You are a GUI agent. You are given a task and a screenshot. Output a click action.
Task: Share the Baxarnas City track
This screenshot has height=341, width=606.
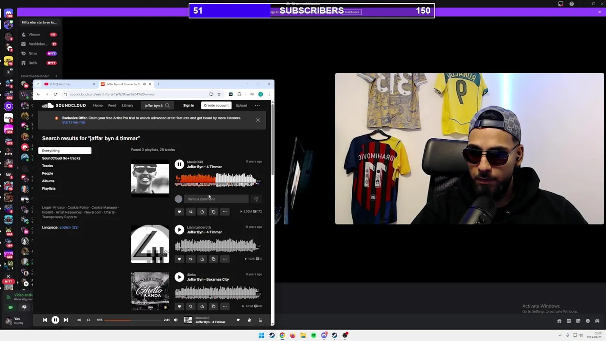[x=202, y=306]
